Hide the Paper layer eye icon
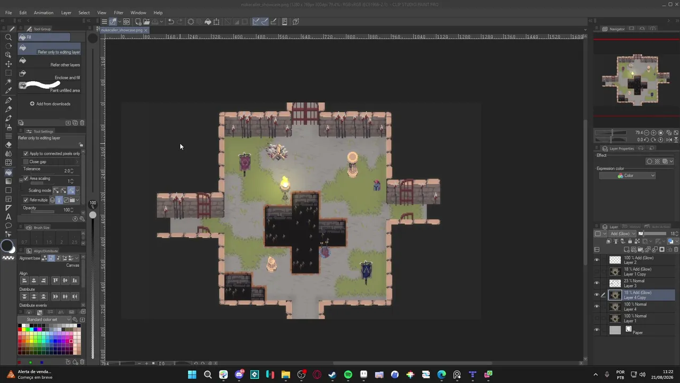680x383 pixels. 597,330
